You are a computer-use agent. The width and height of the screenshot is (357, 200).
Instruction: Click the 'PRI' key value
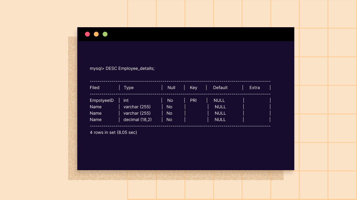click(x=193, y=101)
